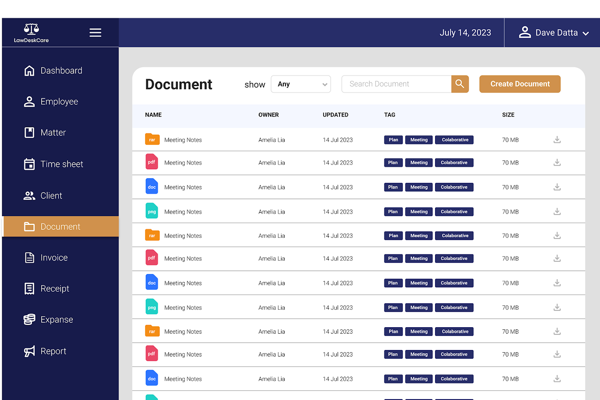This screenshot has width=600, height=400.
Task: Click the teal png file icon in the fourth row
Action: tap(152, 211)
